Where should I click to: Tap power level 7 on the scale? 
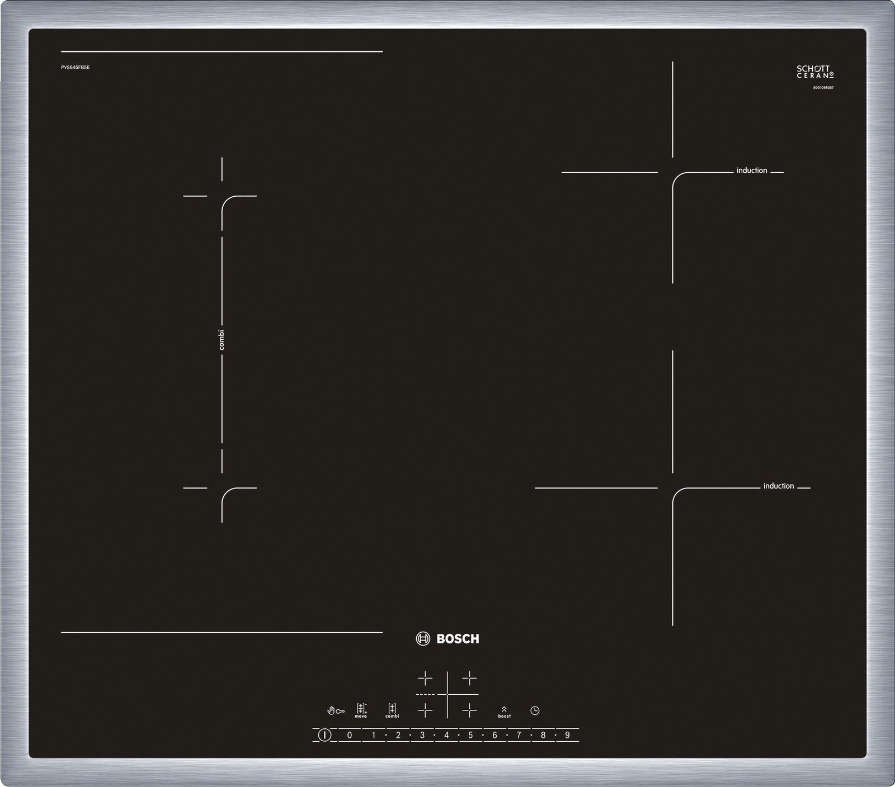[519, 735]
